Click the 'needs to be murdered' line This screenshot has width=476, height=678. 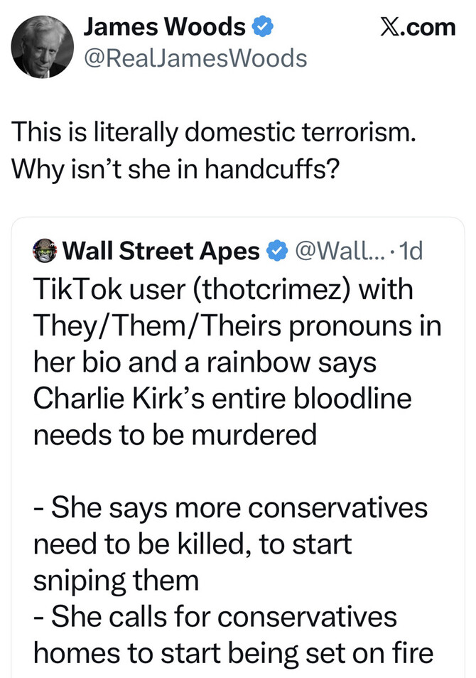175,435
